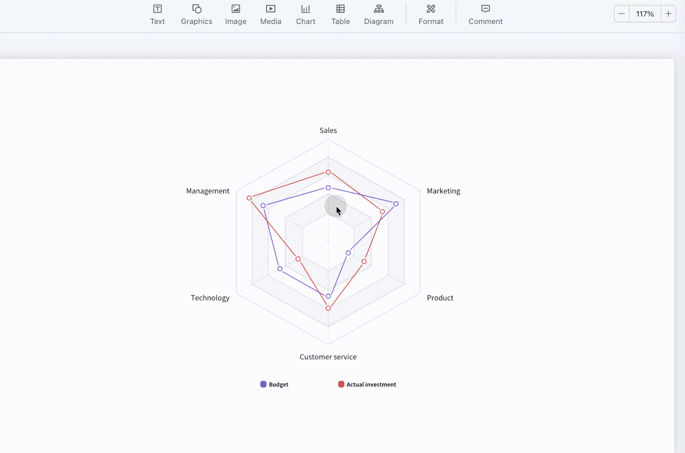
Task: Decrease zoom with minus button
Action: (x=622, y=14)
